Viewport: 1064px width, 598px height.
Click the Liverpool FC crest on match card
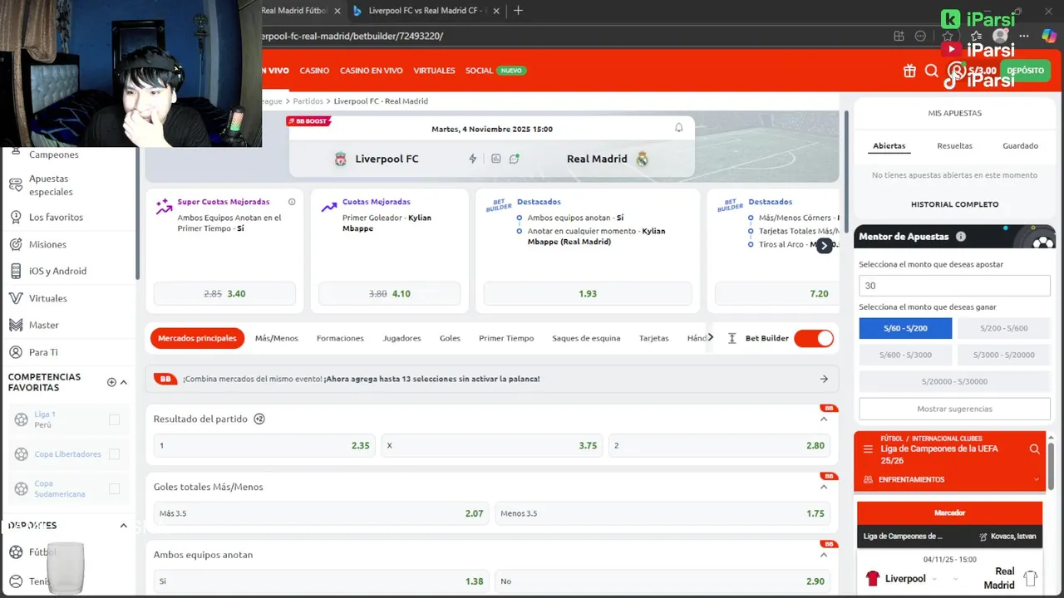click(x=340, y=159)
